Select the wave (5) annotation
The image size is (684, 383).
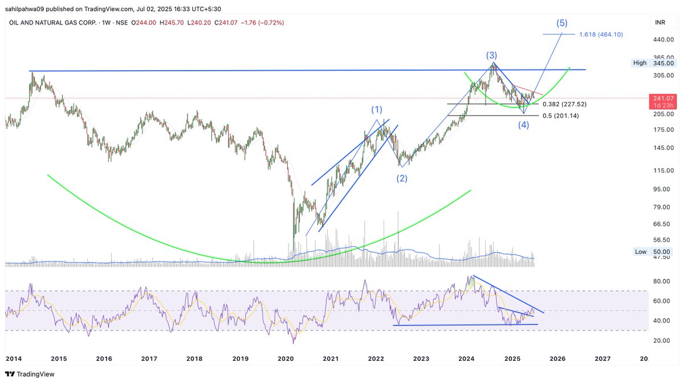click(x=562, y=23)
